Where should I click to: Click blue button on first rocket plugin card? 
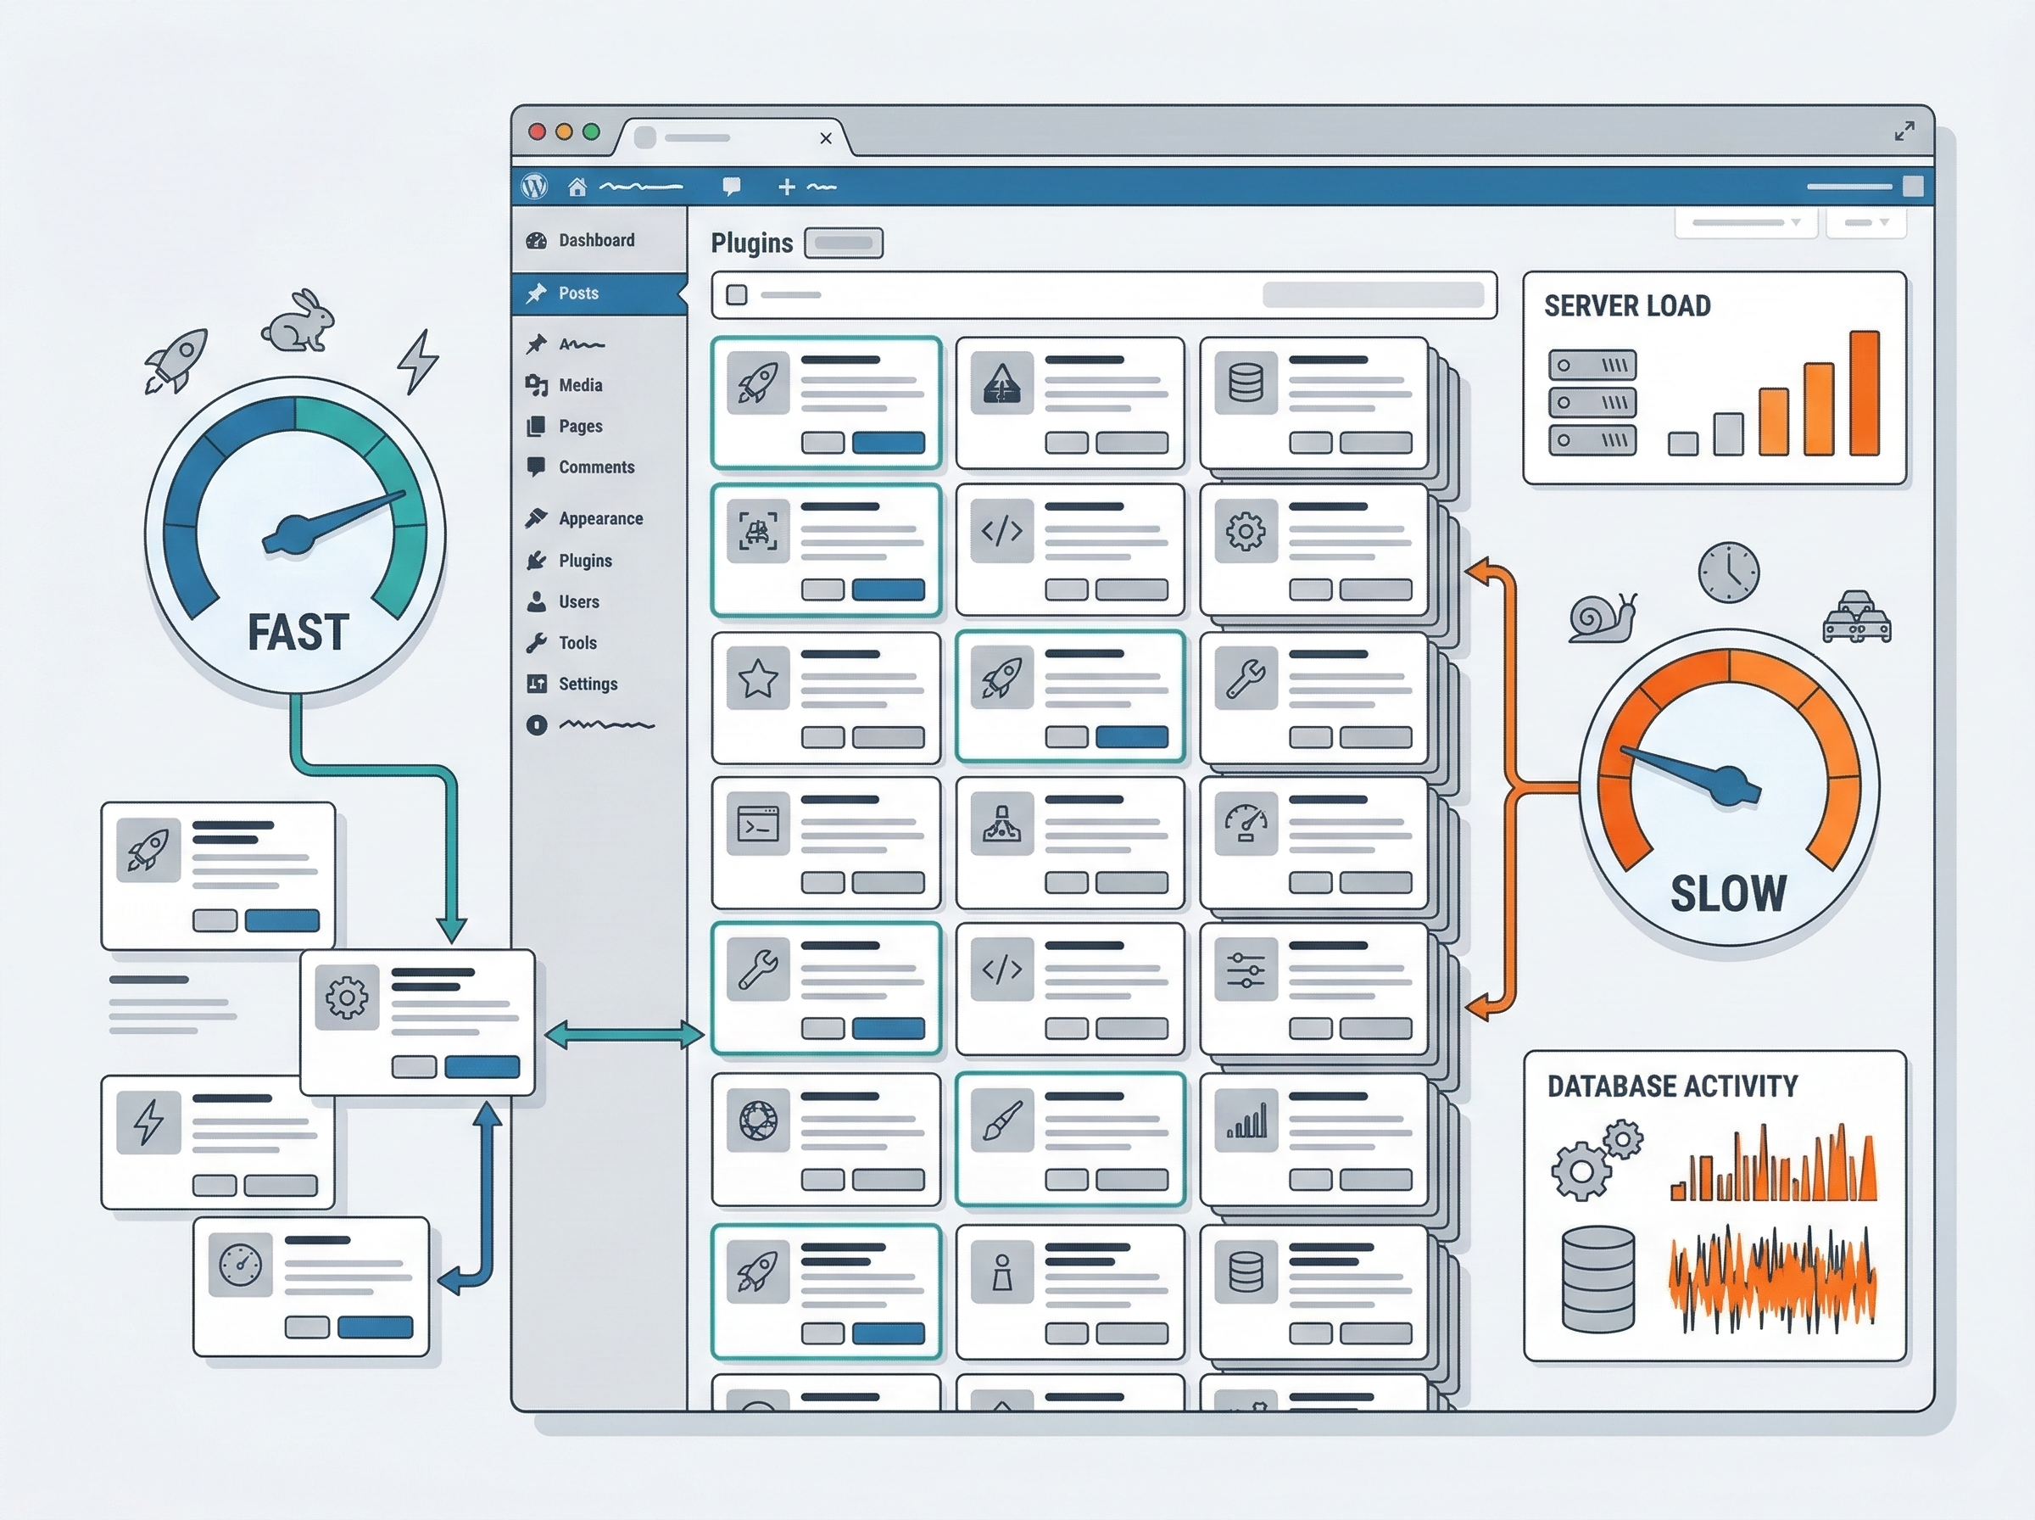pyautogui.click(x=888, y=443)
